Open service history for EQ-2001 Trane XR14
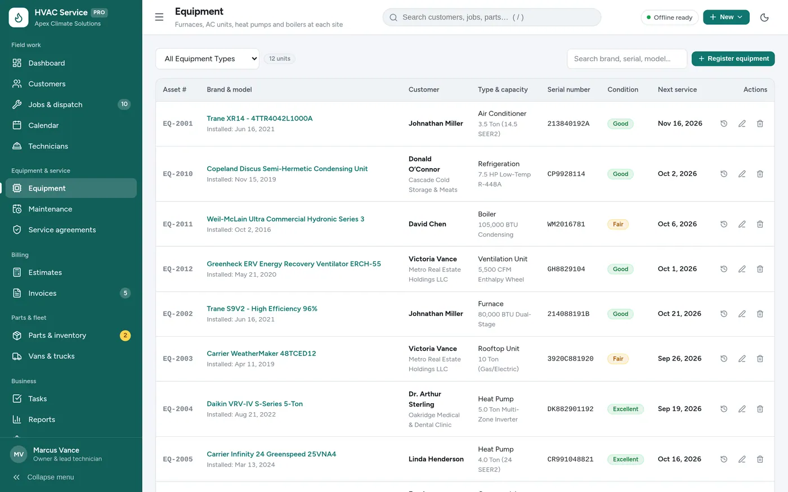788x492 pixels. 724,124
